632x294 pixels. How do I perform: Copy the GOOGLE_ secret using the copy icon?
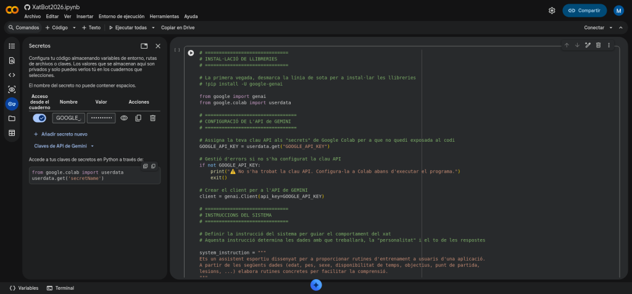tap(138, 118)
